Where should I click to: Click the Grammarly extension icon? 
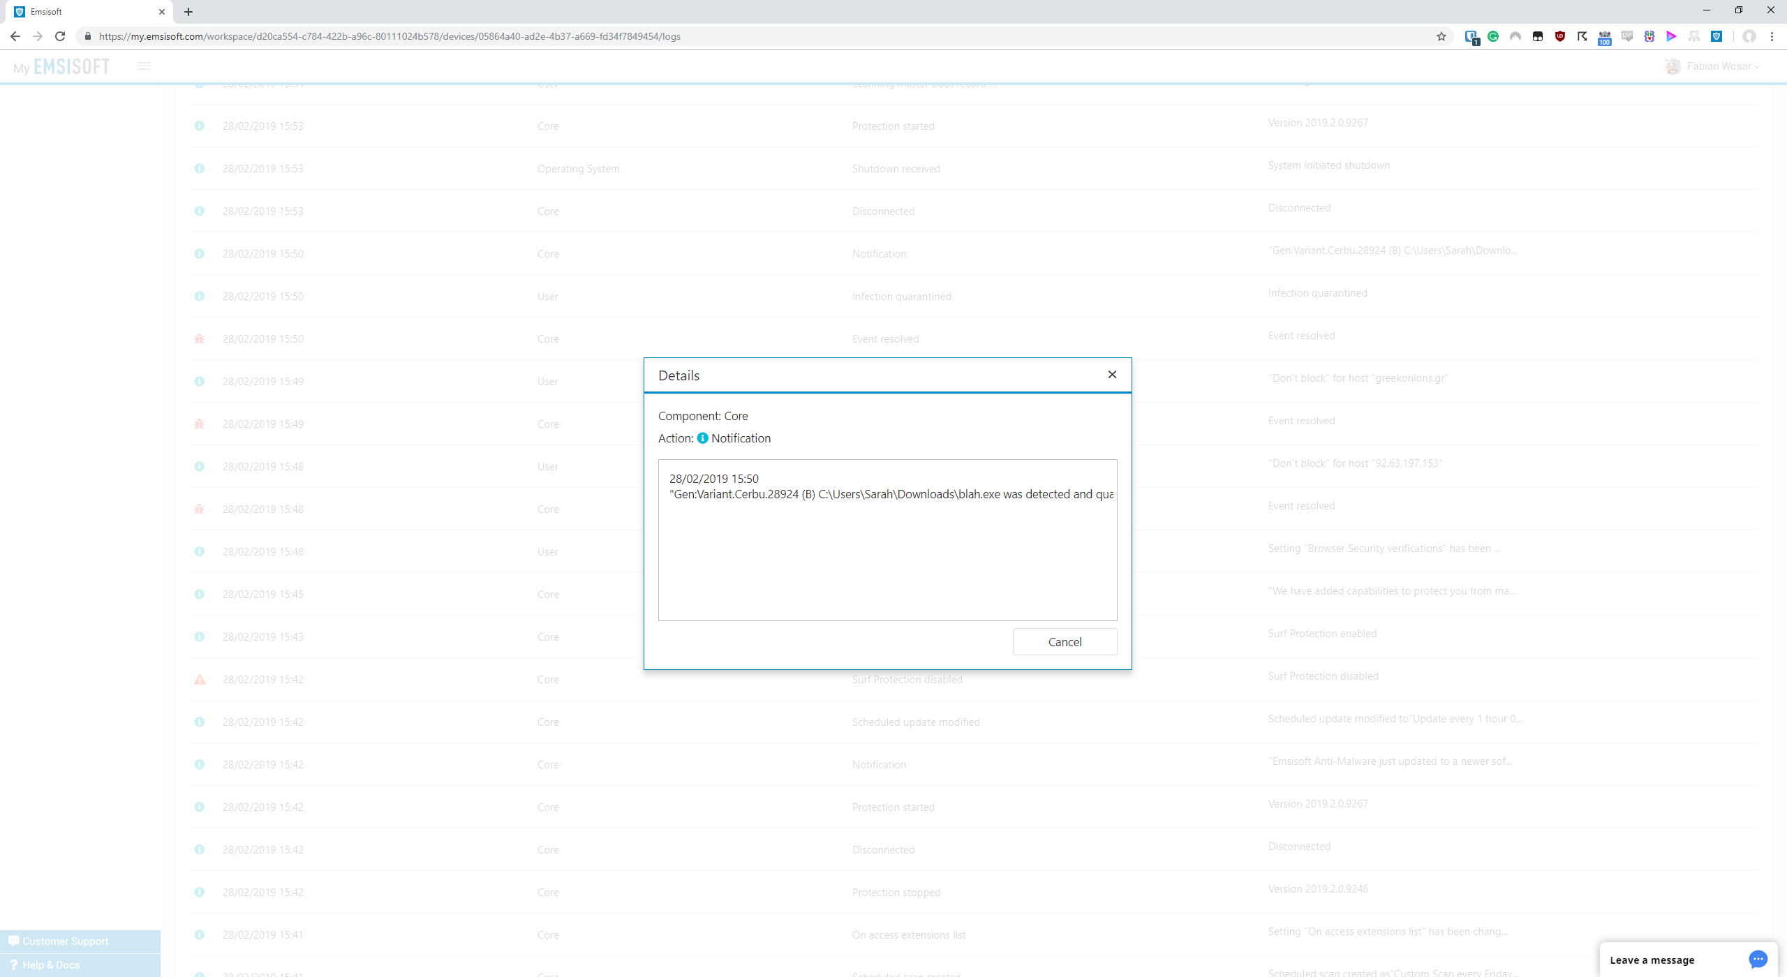coord(1493,36)
